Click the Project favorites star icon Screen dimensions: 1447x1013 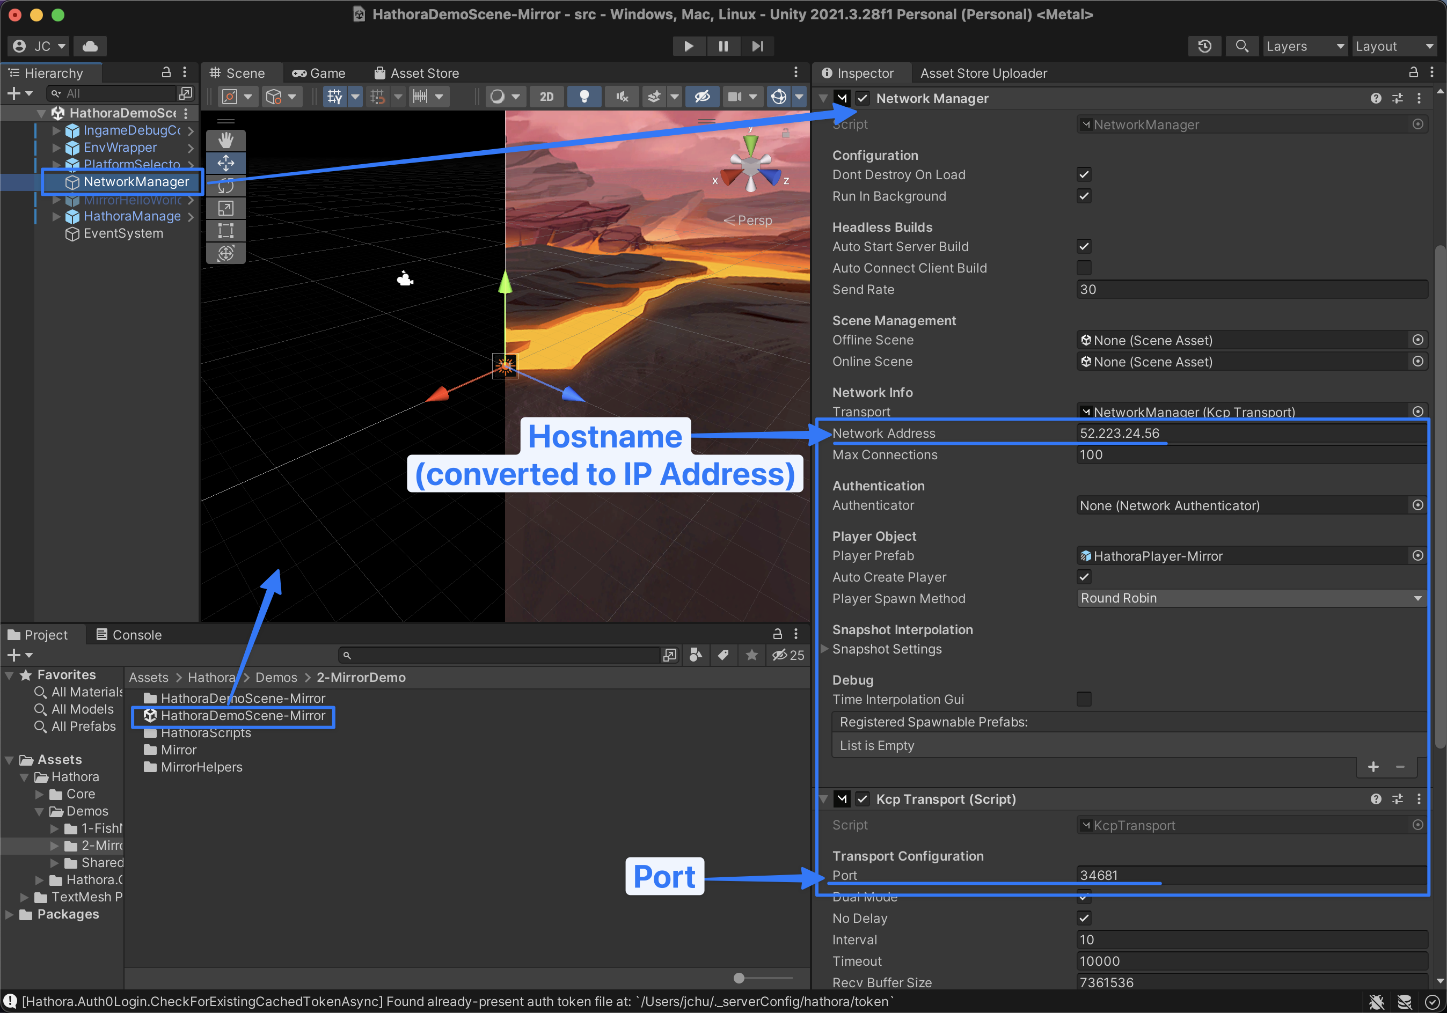click(751, 655)
